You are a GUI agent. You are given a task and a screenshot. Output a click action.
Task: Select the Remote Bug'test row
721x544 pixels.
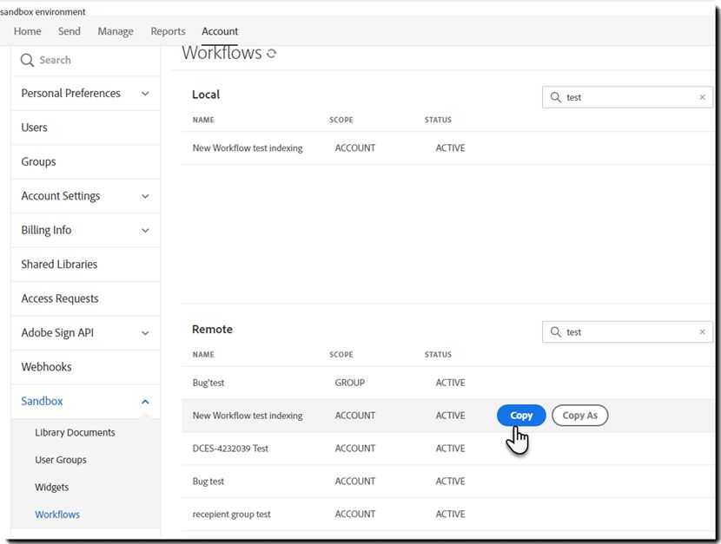pos(448,383)
